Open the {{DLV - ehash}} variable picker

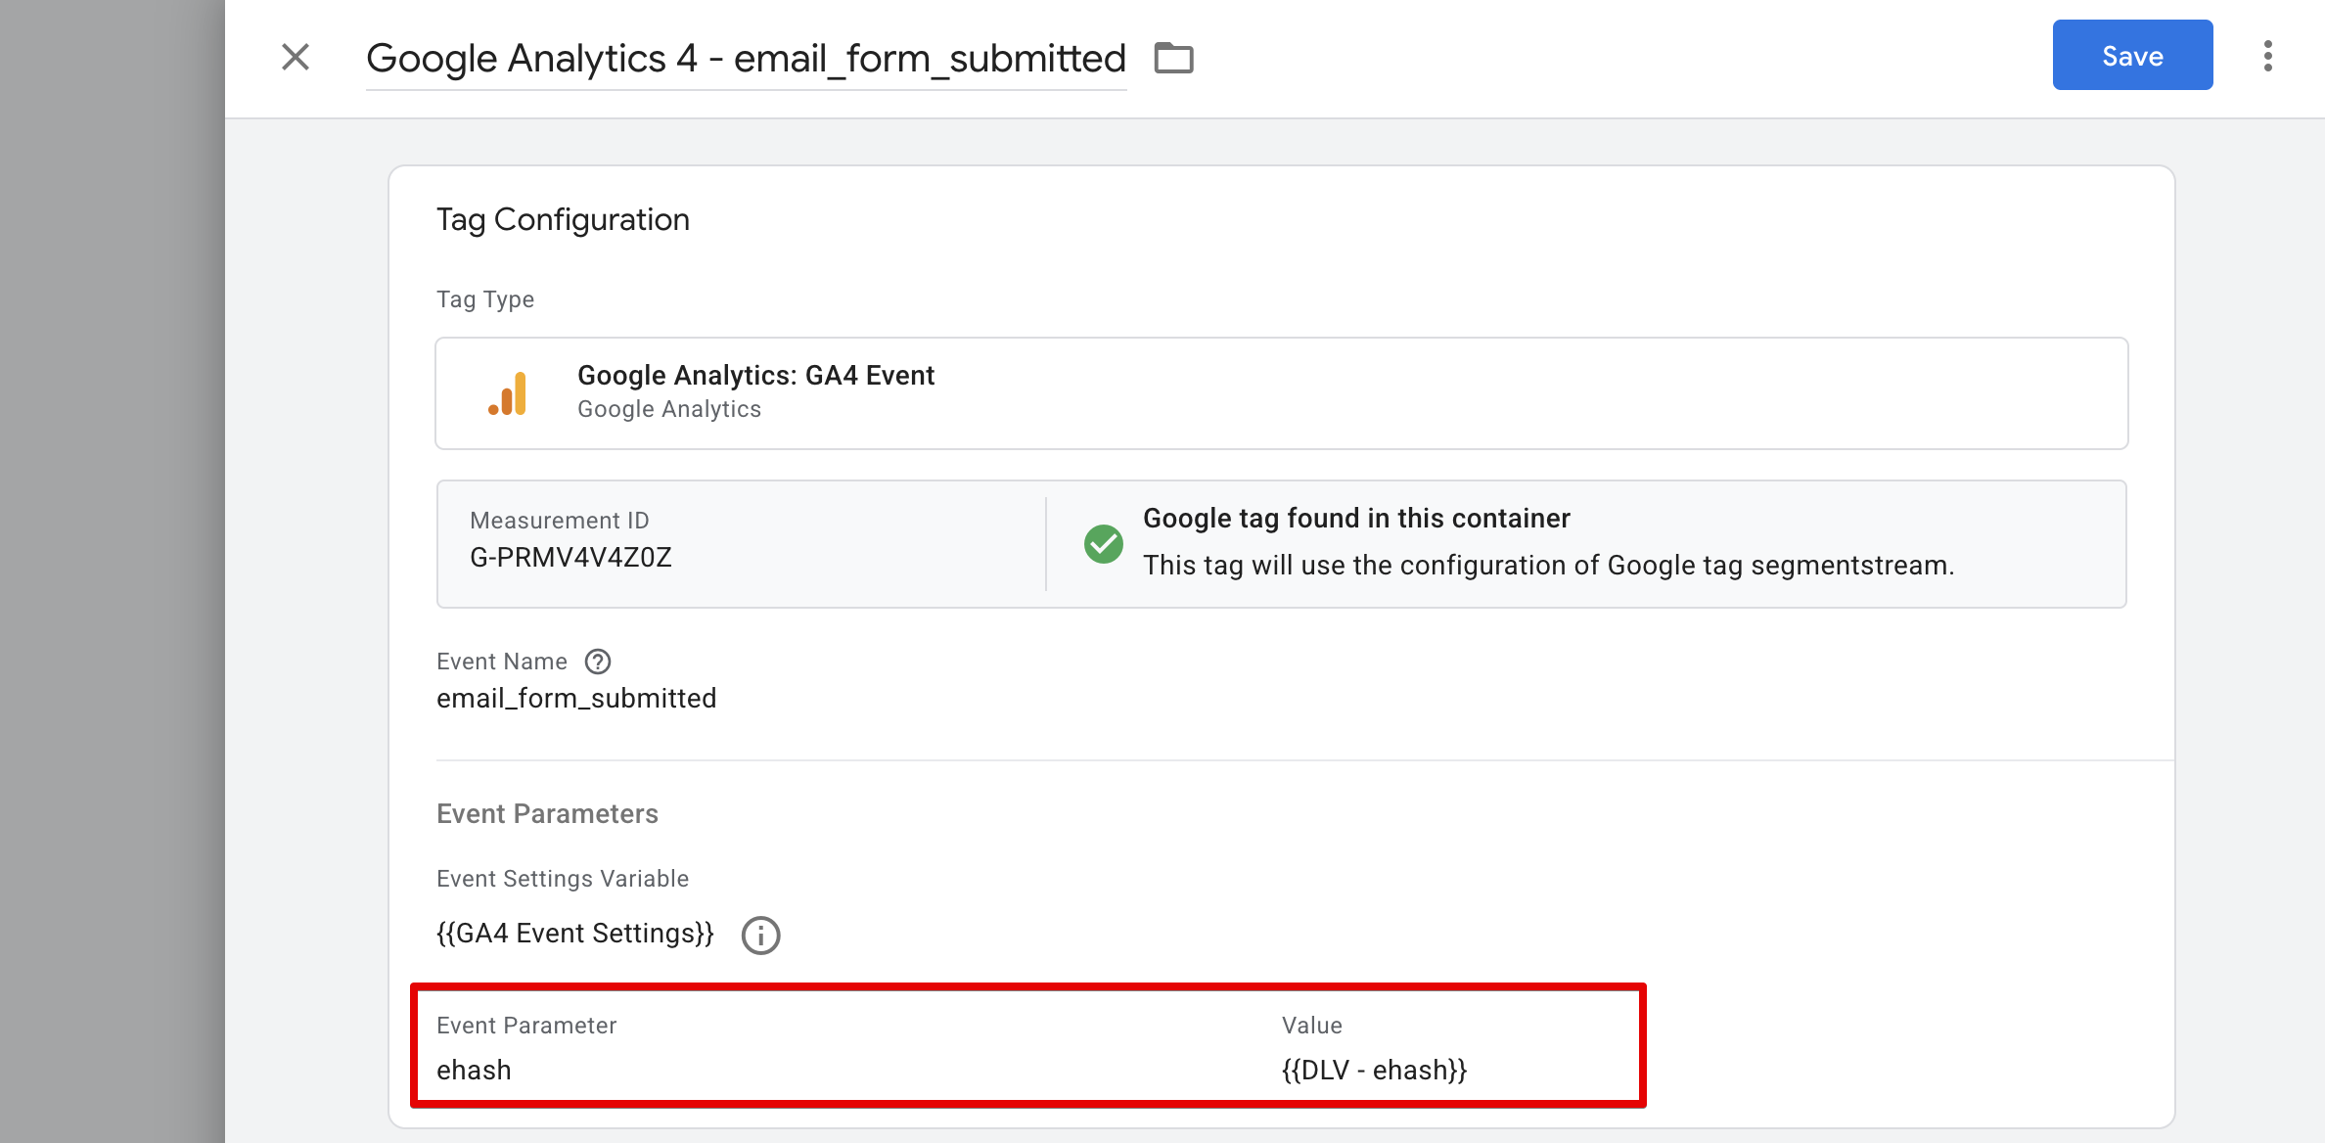pos(1373,1070)
